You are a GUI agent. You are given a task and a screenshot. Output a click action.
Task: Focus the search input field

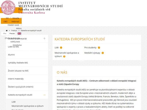(x=5, y=34)
